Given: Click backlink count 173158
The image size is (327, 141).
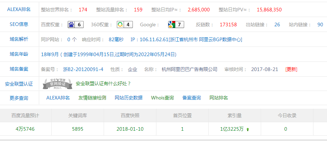Looking at the screenshot, I should [x=228, y=25].
